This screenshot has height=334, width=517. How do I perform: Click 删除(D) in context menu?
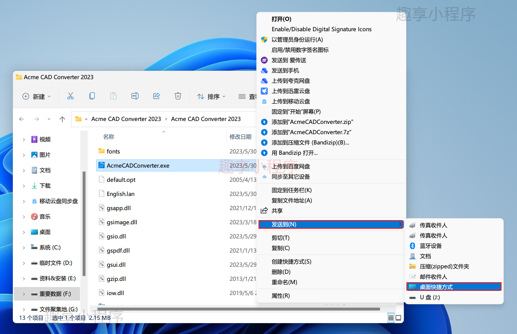pyautogui.click(x=331, y=272)
